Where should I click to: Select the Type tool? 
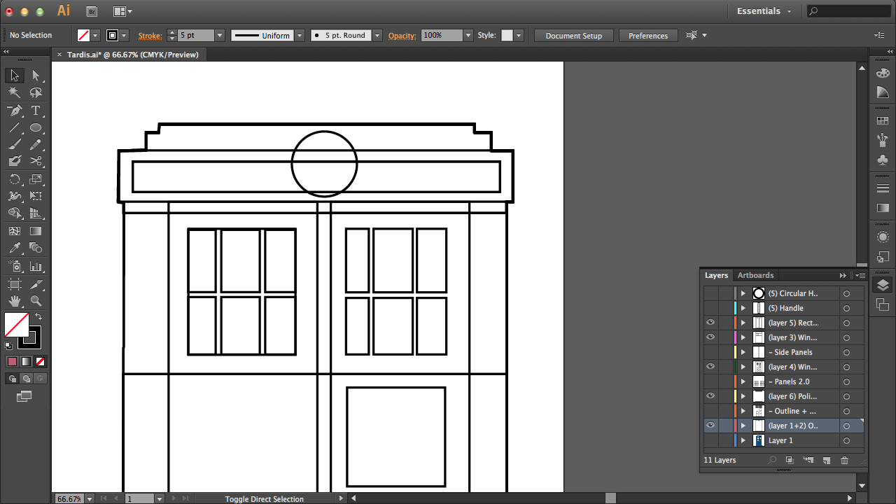(36, 111)
